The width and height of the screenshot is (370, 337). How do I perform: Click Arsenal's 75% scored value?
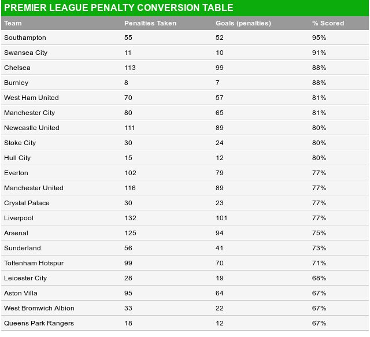pos(319,233)
